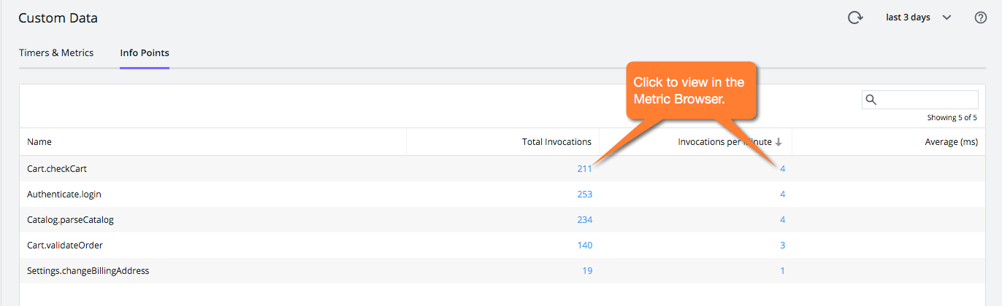Open per-minute value 4 for Authenticate.login
The height and width of the screenshot is (306, 1002).
click(x=782, y=194)
